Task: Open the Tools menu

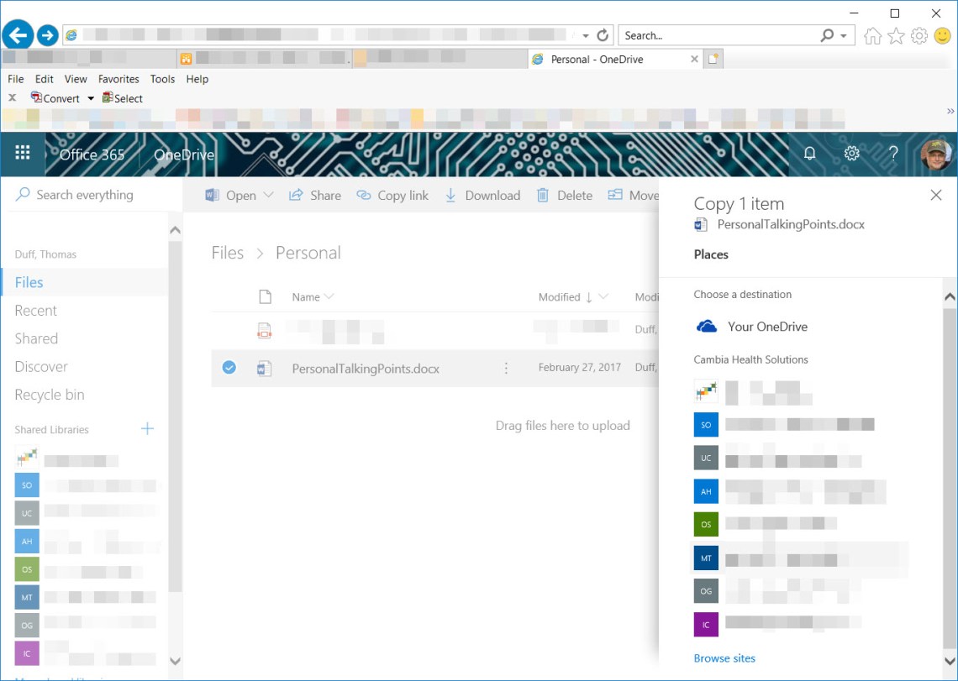Action: click(162, 79)
